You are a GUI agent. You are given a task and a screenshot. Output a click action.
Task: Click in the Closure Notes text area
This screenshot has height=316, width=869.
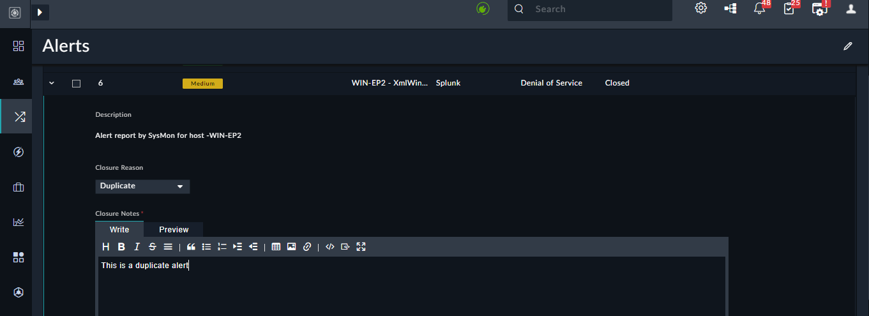pos(412,286)
